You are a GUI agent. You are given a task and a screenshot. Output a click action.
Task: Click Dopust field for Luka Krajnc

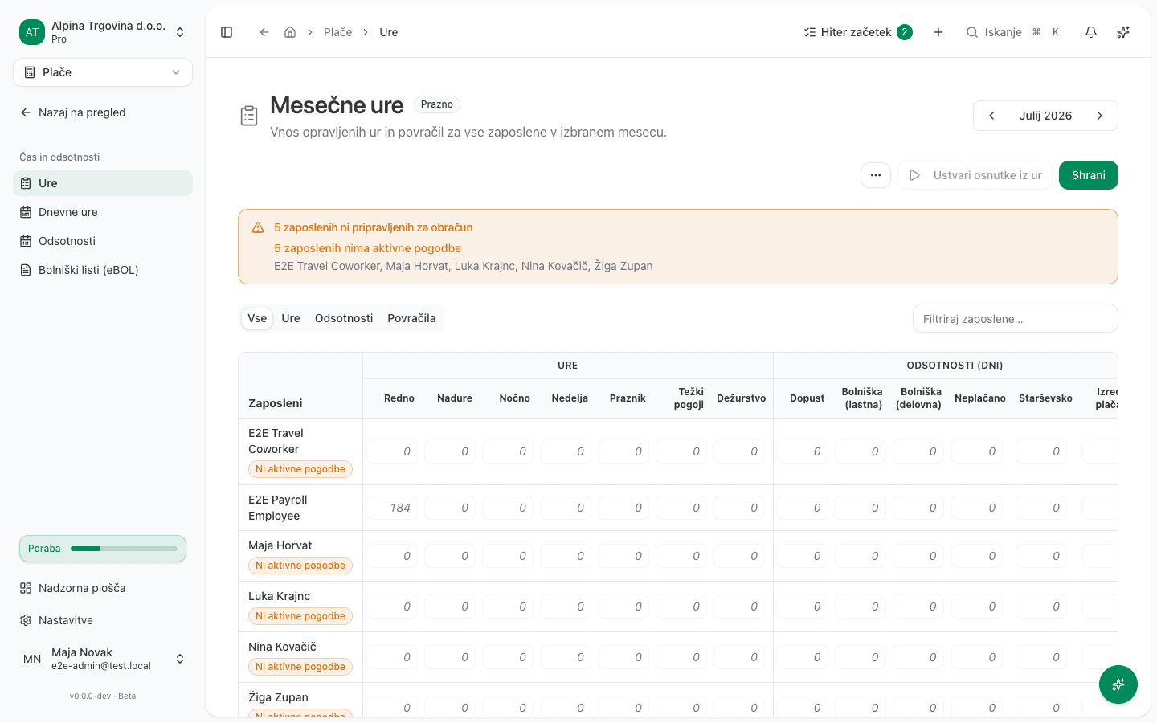pyautogui.click(x=803, y=607)
